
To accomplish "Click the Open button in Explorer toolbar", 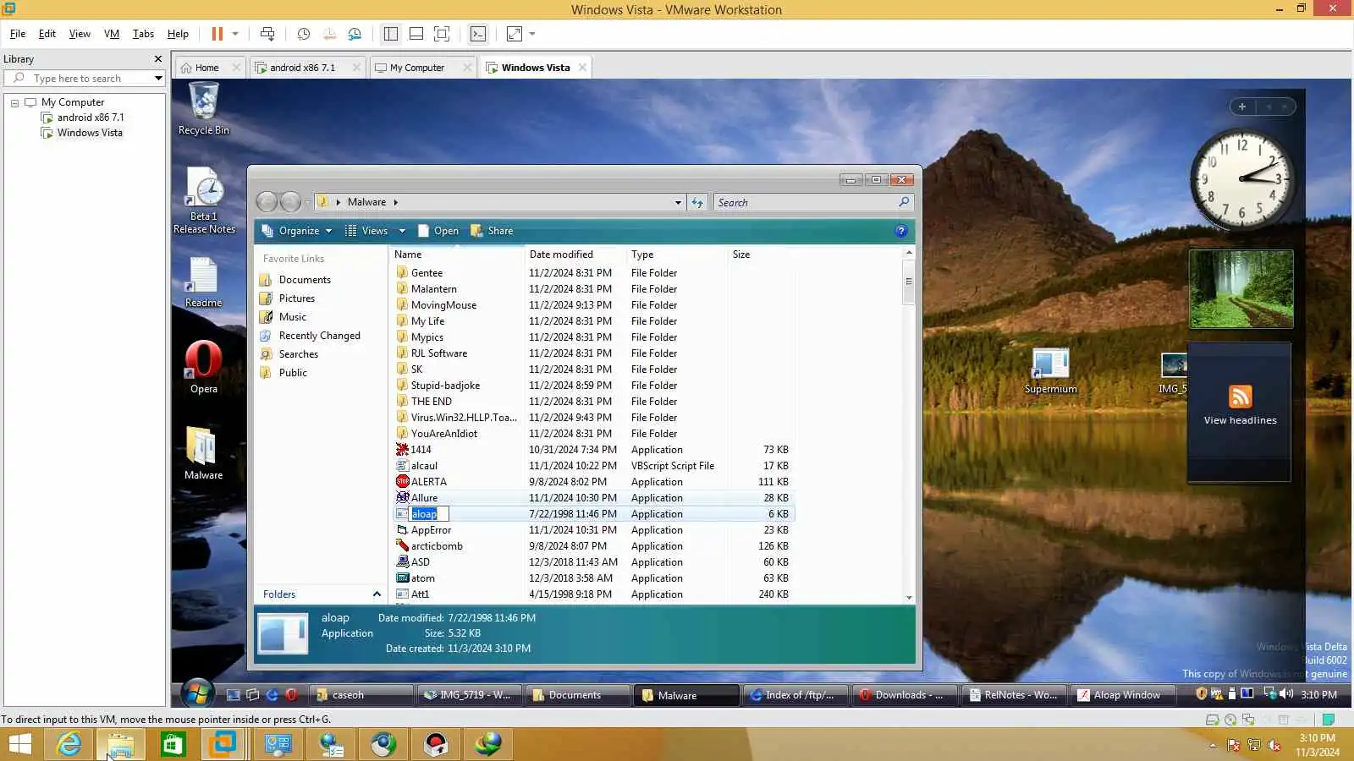I will pos(438,231).
